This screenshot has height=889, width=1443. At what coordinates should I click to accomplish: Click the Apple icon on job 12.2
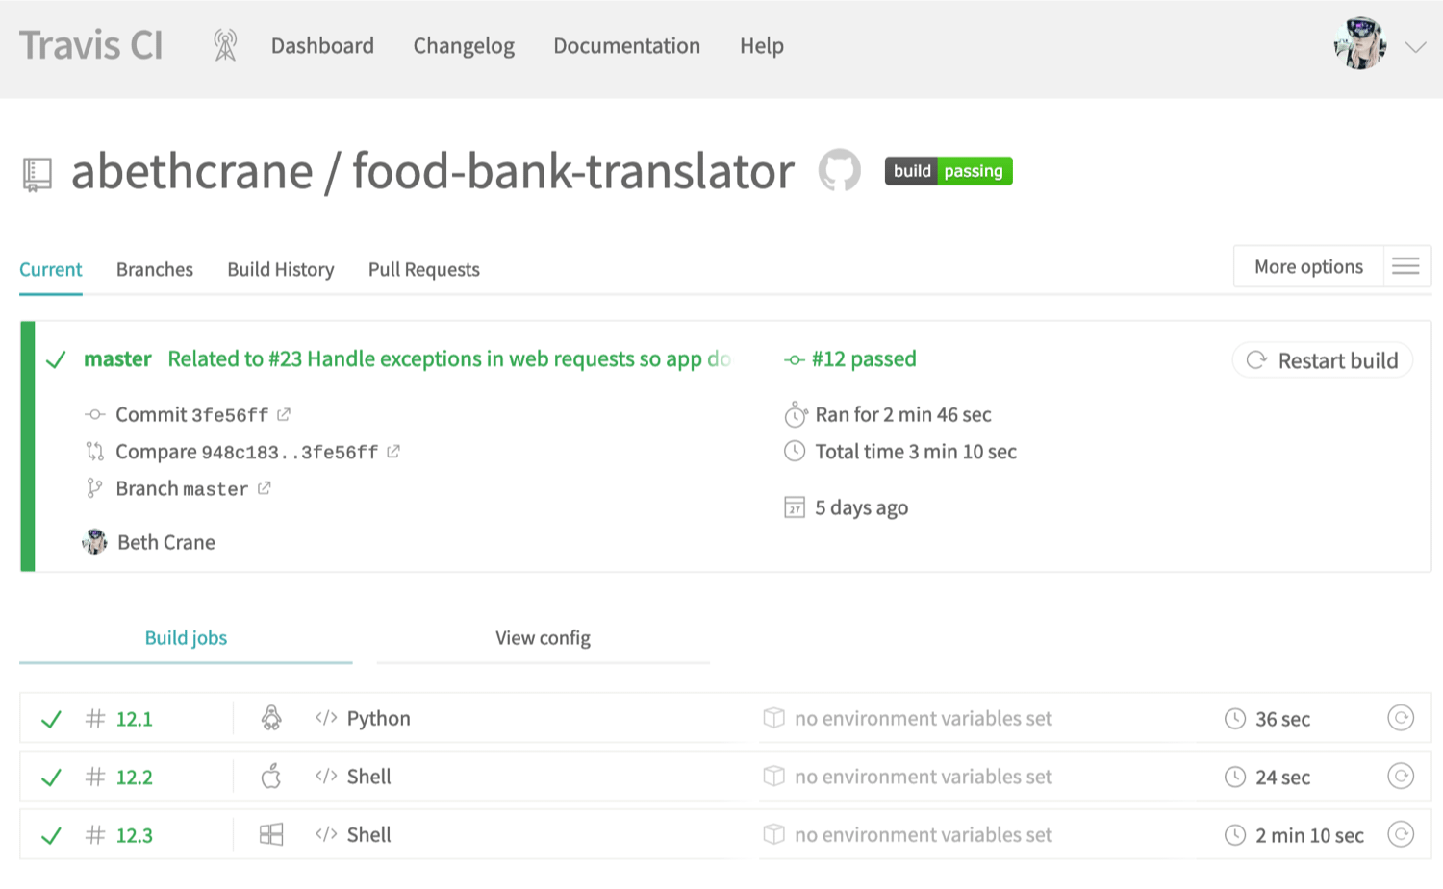pyautogui.click(x=271, y=776)
